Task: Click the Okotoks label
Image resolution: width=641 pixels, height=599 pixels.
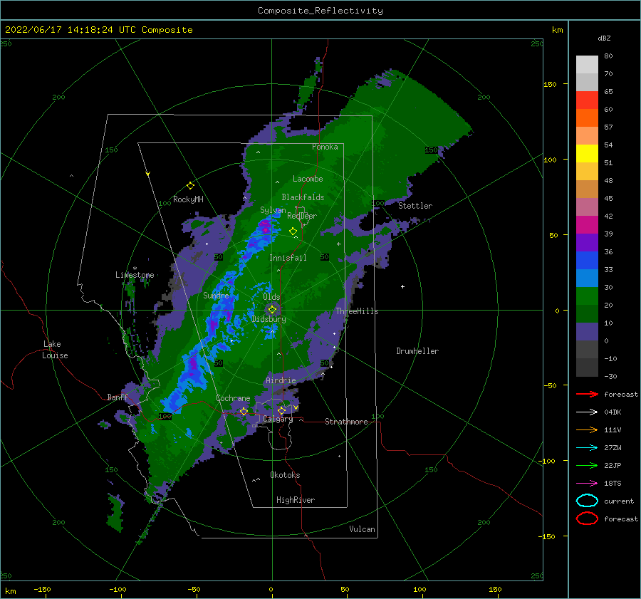Action: click(285, 475)
